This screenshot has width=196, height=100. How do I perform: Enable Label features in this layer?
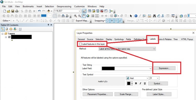point(80,44)
